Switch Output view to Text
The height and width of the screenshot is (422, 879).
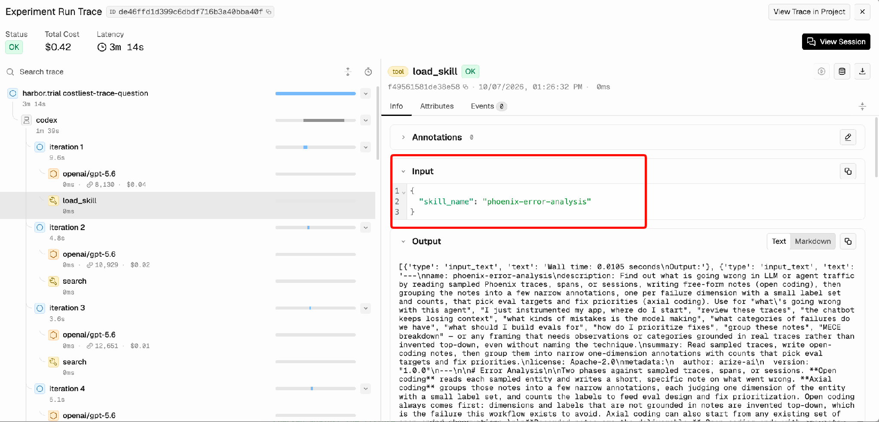779,241
